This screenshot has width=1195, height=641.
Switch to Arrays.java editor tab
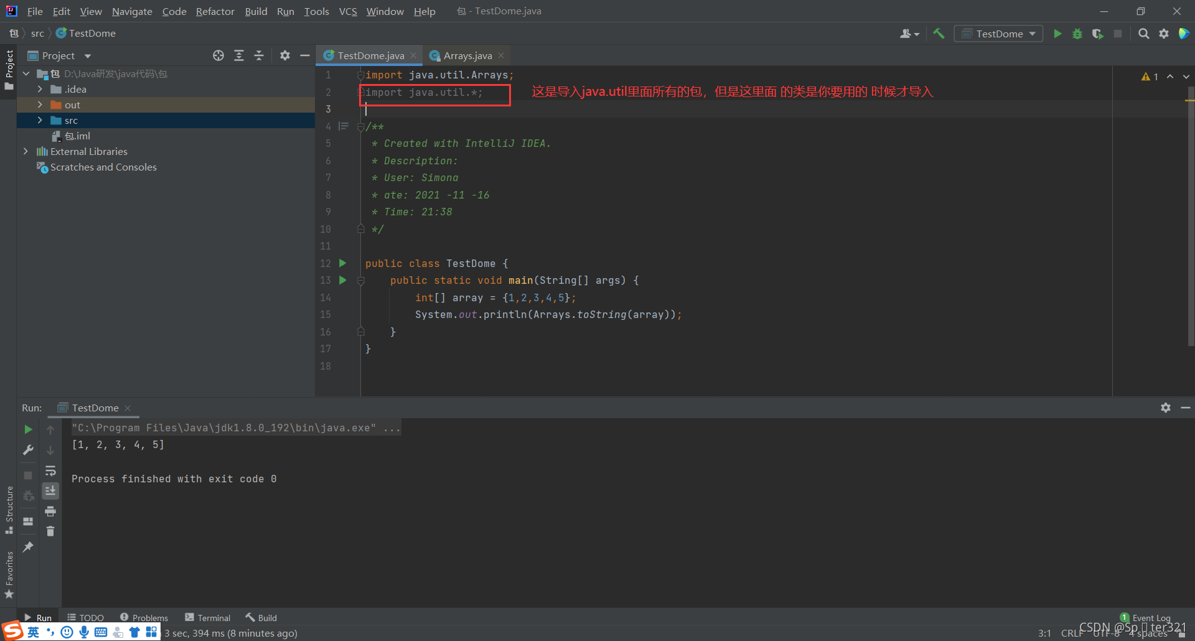pyautogui.click(x=467, y=55)
